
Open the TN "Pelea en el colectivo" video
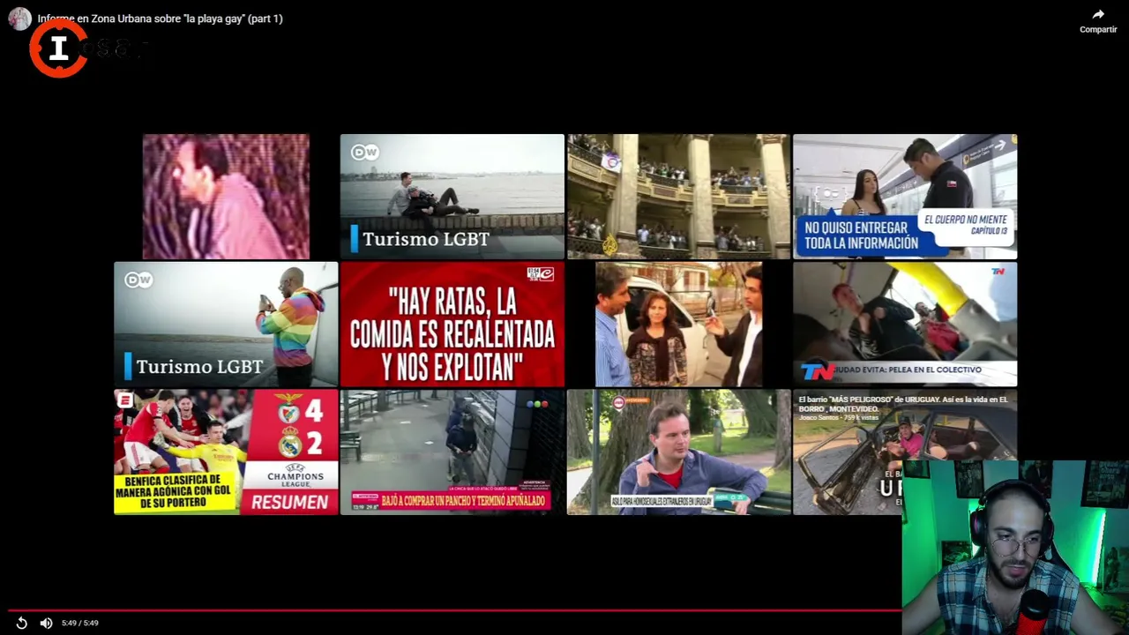coord(905,325)
